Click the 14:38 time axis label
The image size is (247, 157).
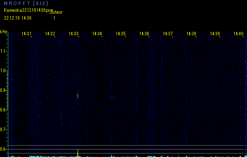click(191, 34)
